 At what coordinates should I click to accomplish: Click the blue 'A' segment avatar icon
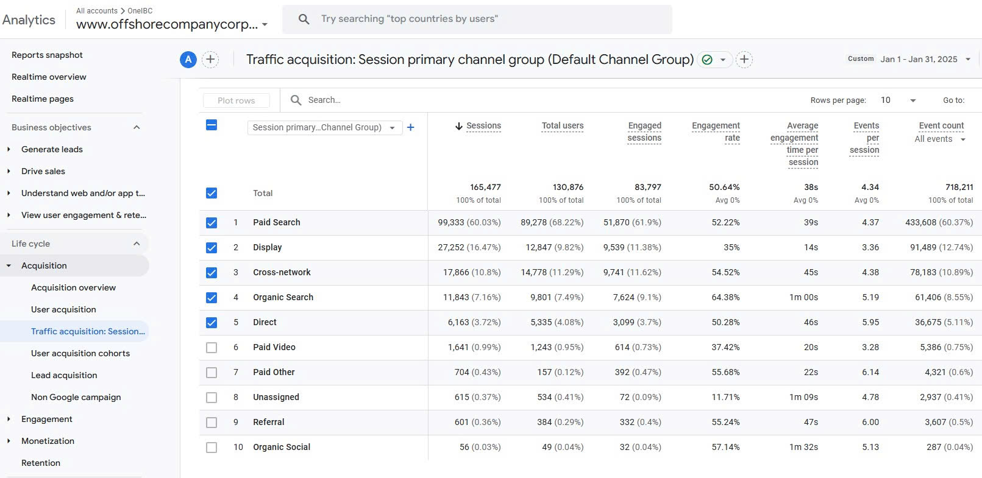(x=188, y=60)
